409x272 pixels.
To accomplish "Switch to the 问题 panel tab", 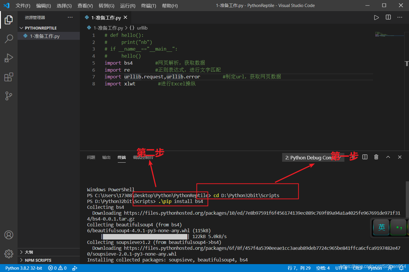I will (x=91, y=157).
